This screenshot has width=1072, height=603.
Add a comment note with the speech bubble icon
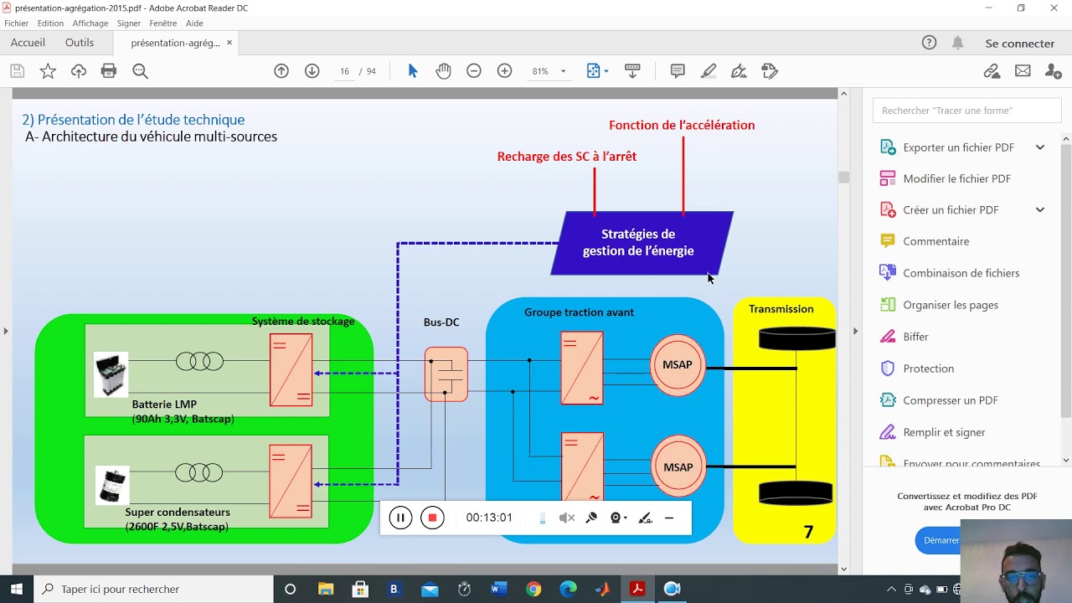coord(678,71)
